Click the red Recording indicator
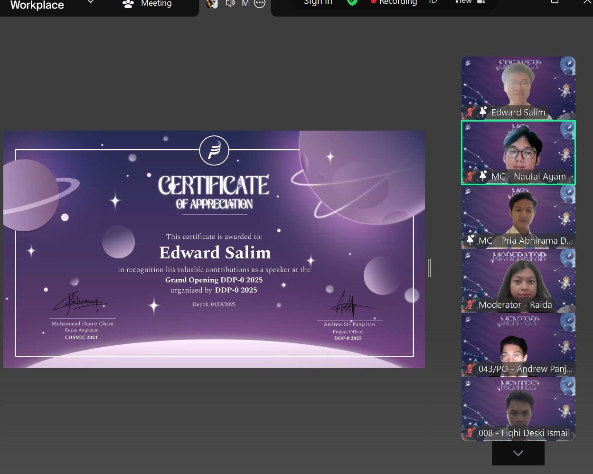This screenshot has width=593, height=474. (394, 3)
